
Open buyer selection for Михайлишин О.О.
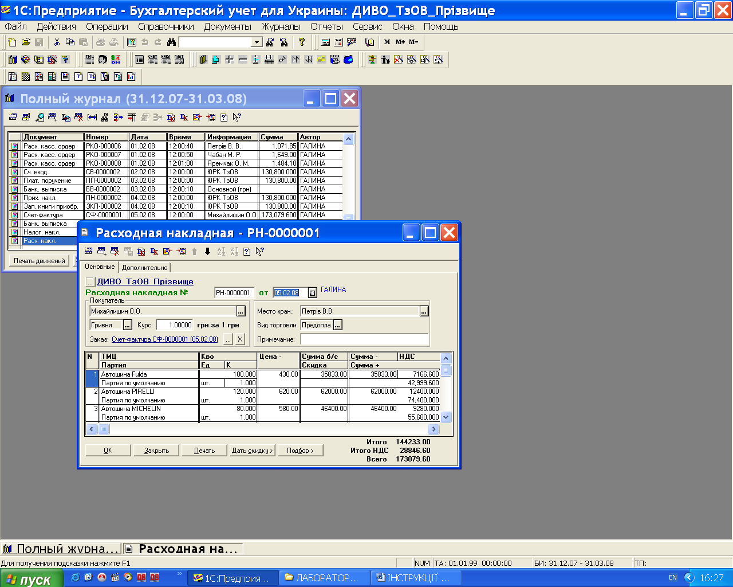241,311
